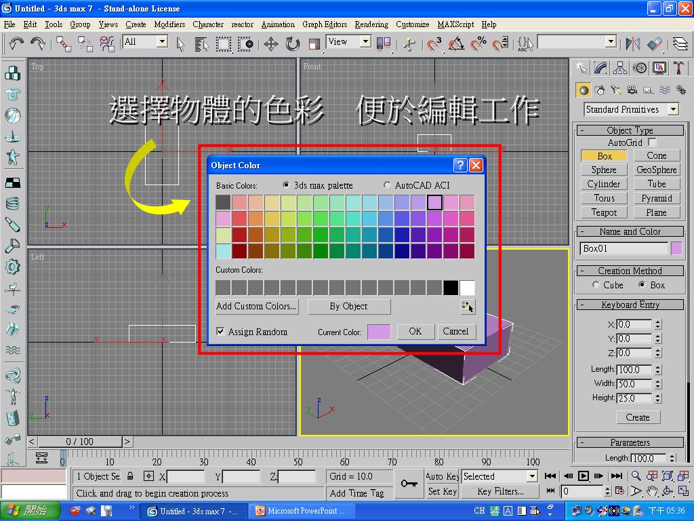Choose the Box creation method radio
Screen dimensions: 694x521
coord(642,285)
